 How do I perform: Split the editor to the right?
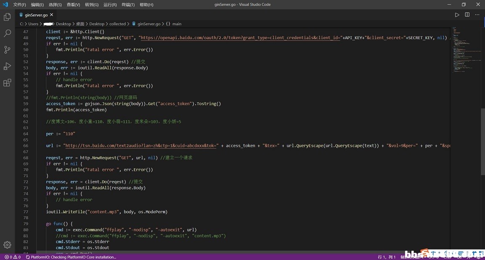(x=467, y=15)
